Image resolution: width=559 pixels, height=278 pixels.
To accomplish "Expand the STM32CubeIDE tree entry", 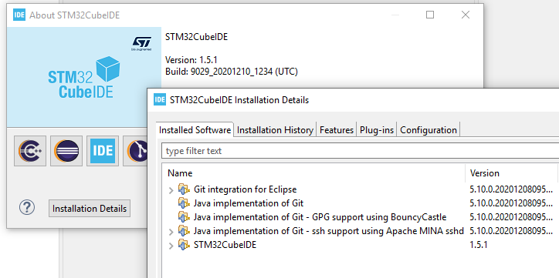I will coord(171,246).
